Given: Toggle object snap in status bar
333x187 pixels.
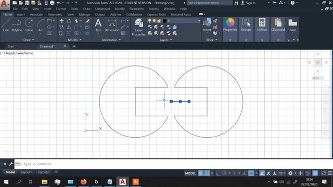Looking at the screenshot, I should coord(251,173).
